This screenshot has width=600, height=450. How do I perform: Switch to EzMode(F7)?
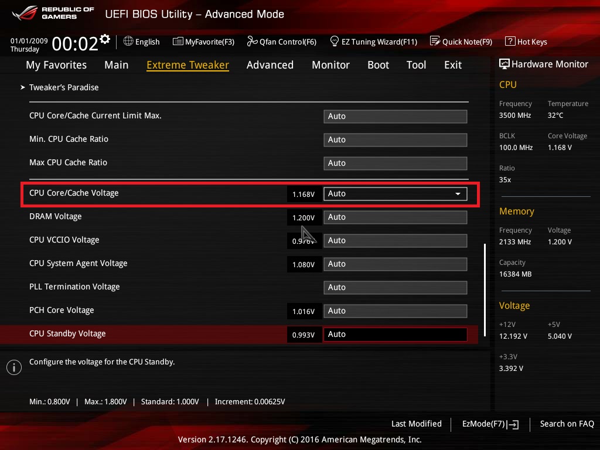490,424
